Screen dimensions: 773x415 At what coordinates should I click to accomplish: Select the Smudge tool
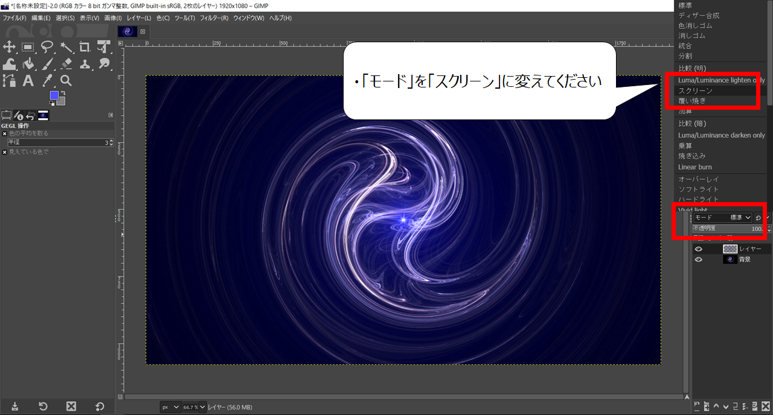pyautogui.click(x=104, y=63)
